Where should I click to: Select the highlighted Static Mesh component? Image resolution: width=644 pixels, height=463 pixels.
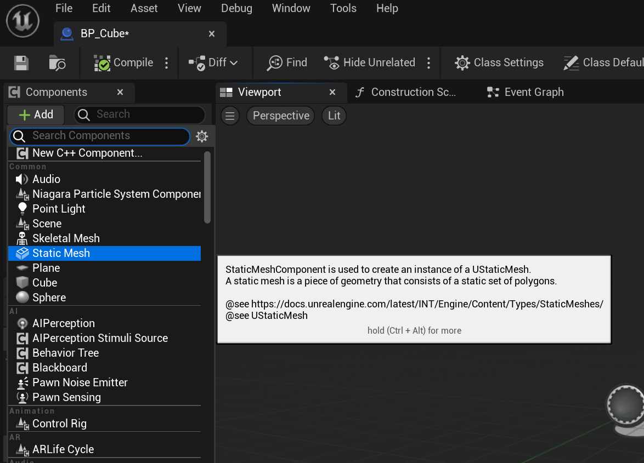point(104,253)
